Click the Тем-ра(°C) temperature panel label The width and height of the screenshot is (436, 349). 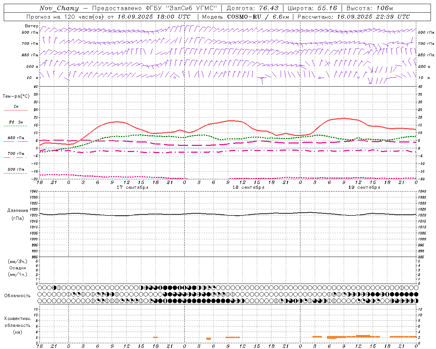pos(16,96)
